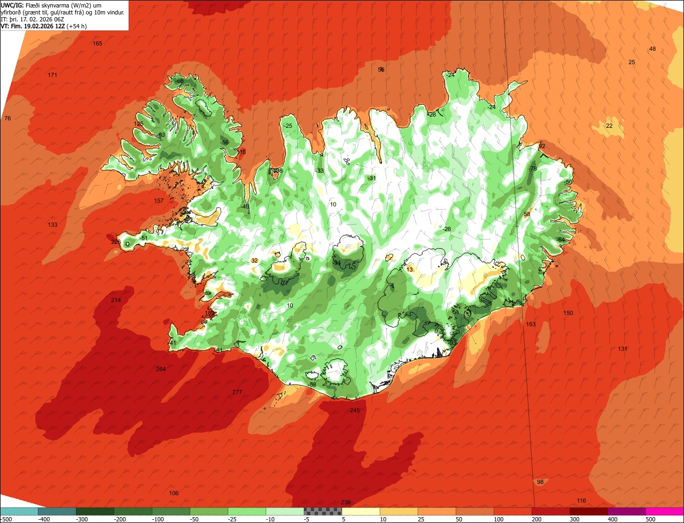The image size is (684, 523).
Task: Click the map value '-25' on the northern peninsula
Action: click(289, 126)
